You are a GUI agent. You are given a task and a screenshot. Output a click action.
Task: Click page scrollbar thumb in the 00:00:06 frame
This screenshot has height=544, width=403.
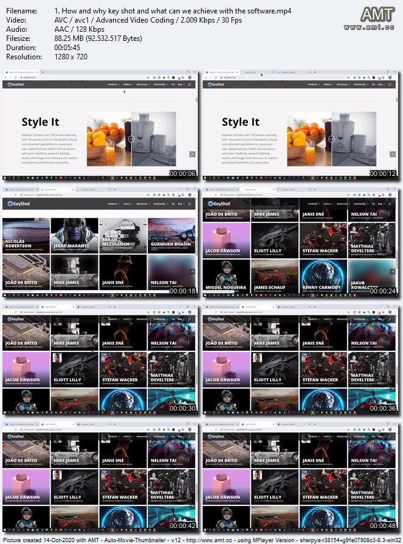pos(197,100)
